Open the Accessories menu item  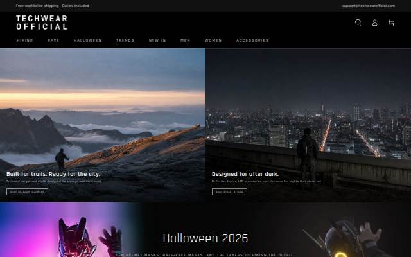pyautogui.click(x=252, y=40)
